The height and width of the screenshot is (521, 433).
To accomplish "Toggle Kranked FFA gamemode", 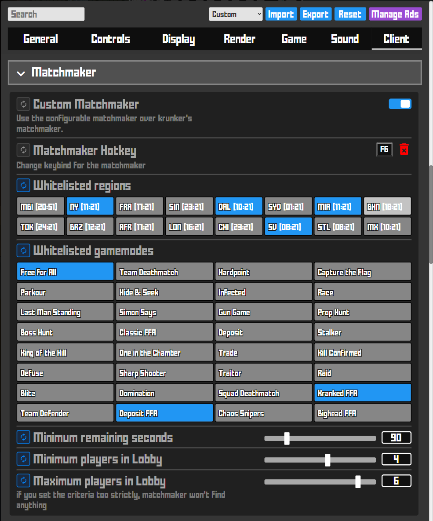I will 363,393.
